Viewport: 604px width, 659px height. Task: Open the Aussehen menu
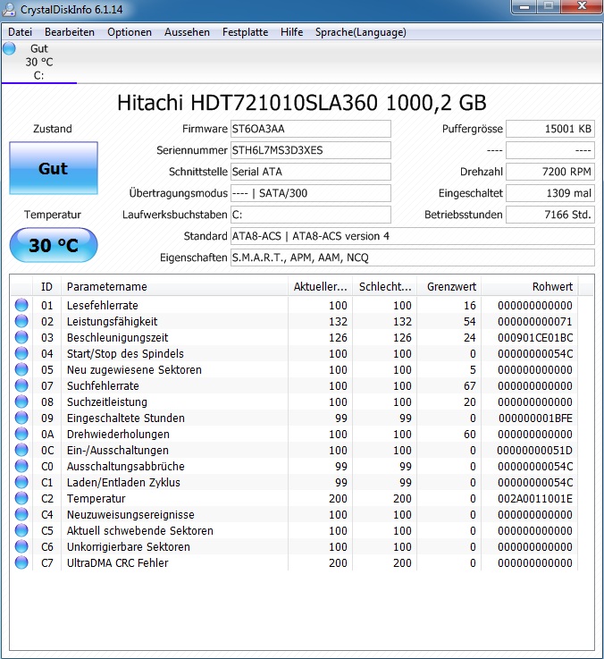[187, 32]
